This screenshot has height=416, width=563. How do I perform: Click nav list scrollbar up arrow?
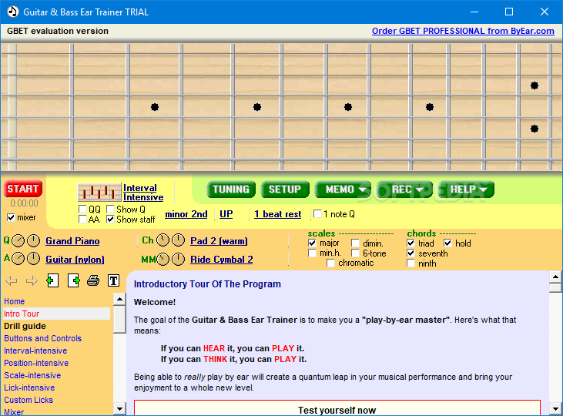click(119, 299)
